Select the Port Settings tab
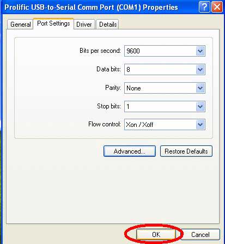Viewport: 225px width, 244px height. (x=53, y=23)
